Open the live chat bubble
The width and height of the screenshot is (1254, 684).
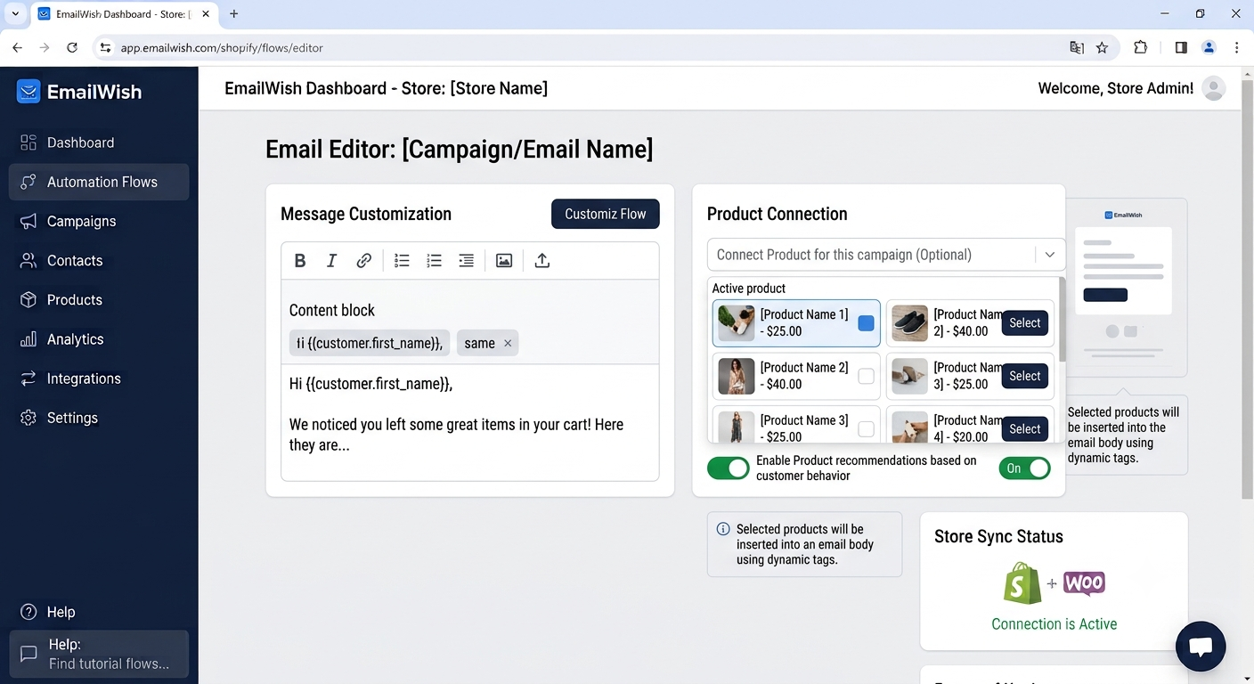pos(1201,647)
